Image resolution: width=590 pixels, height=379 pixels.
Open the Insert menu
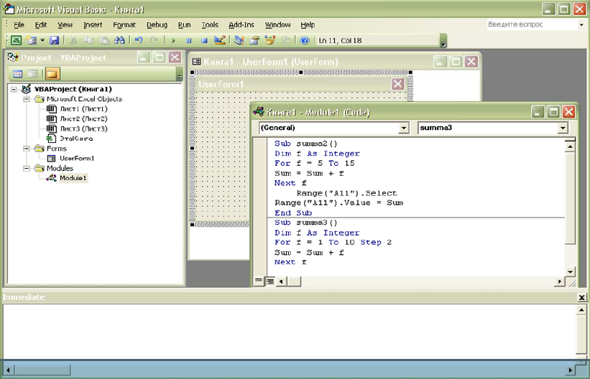(93, 25)
